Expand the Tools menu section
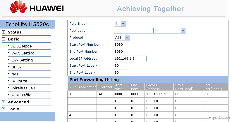This screenshot has width=232, height=122. [4, 109]
